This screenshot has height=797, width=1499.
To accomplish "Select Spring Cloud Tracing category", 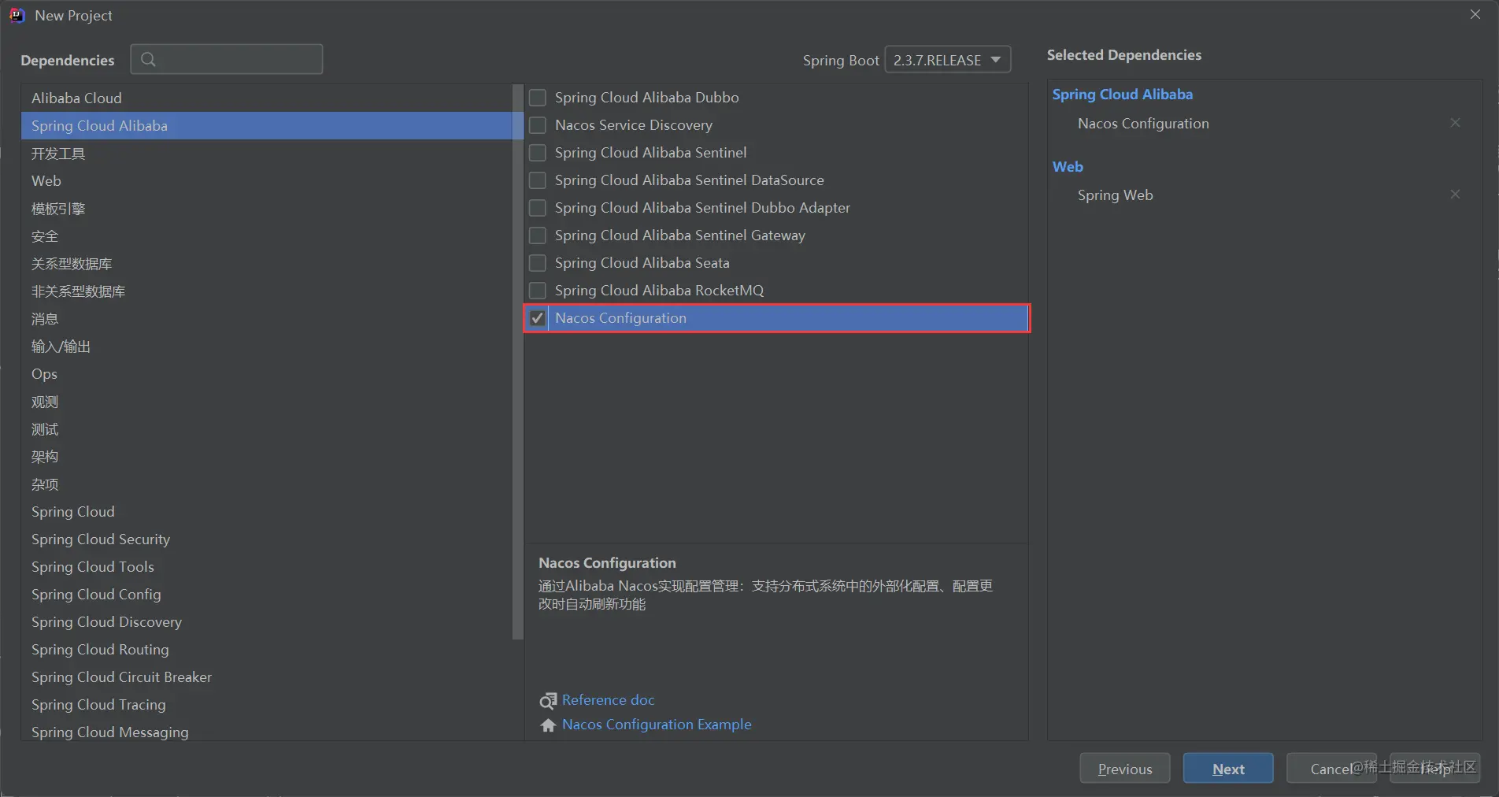I will click(266, 705).
